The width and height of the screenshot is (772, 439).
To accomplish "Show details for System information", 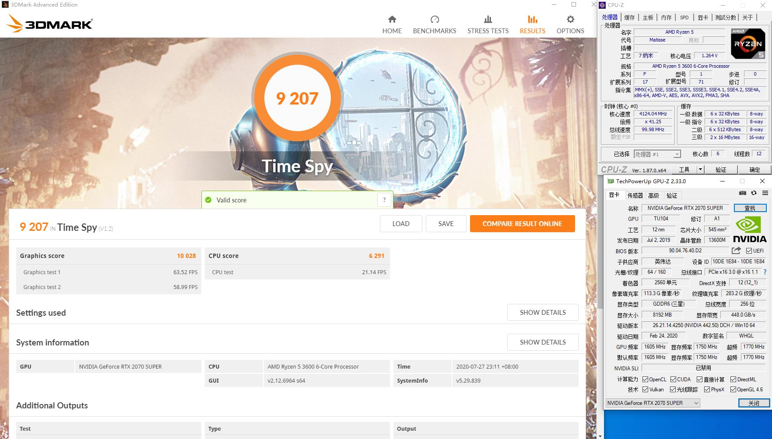I will [542, 342].
